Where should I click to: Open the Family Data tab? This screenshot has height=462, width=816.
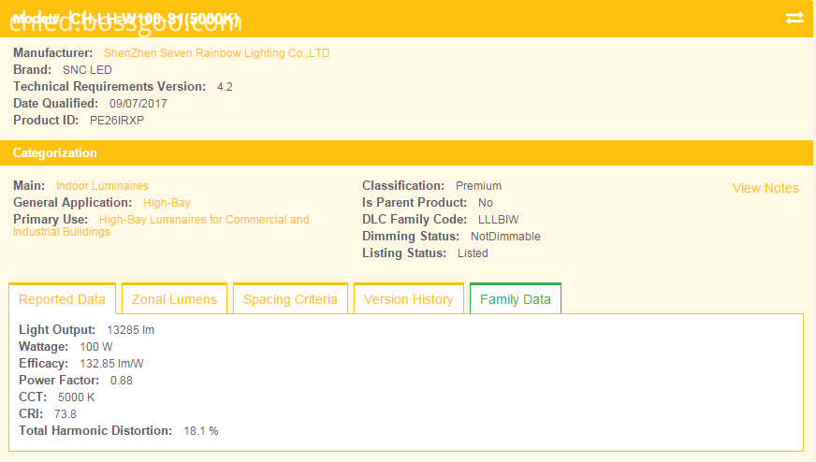pyautogui.click(x=516, y=299)
